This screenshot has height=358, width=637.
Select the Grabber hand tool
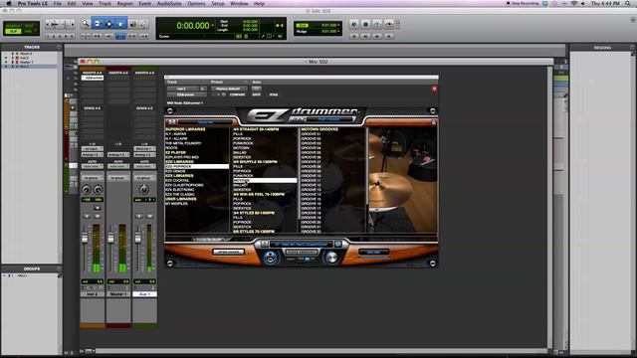(120, 24)
